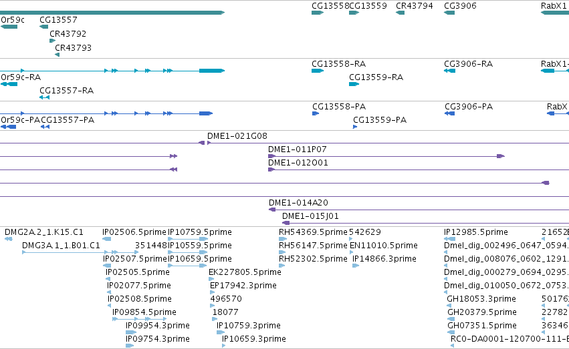
Task: Select the Or59c gene label
Action: pos(13,19)
